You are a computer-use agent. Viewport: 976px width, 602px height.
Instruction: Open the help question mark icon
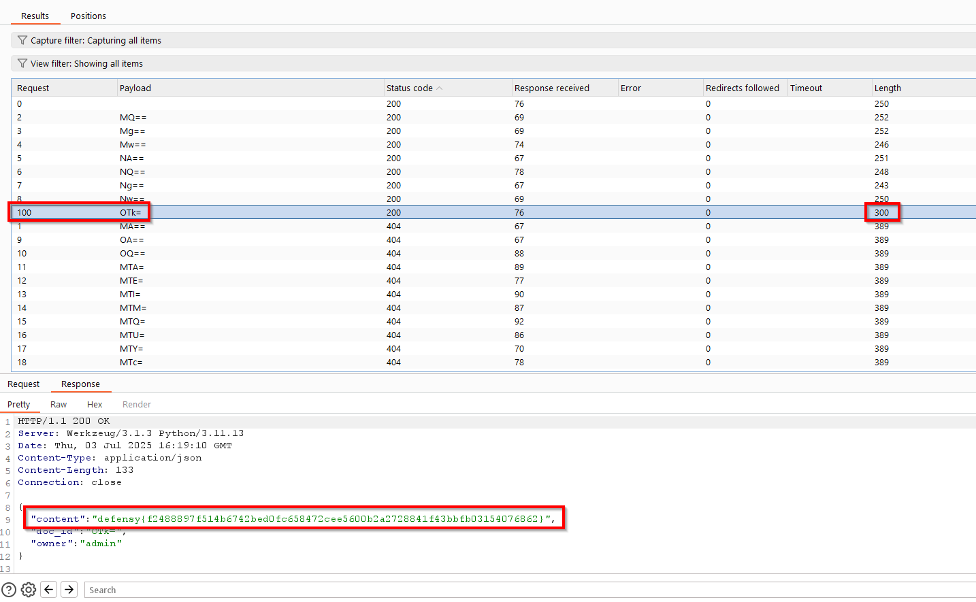tap(9, 590)
